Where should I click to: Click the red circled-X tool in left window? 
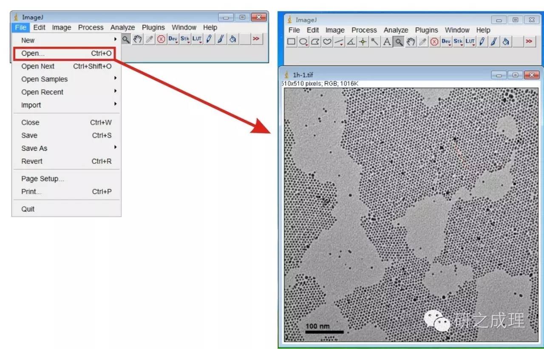tap(161, 39)
